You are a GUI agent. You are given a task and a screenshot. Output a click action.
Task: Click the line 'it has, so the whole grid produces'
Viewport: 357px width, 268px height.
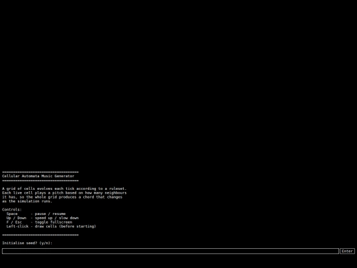[x=62, y=197]
